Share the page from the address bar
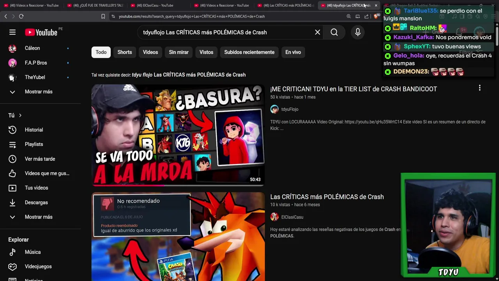This screenshot has height=281, width=499. click(x=366, y=16)
